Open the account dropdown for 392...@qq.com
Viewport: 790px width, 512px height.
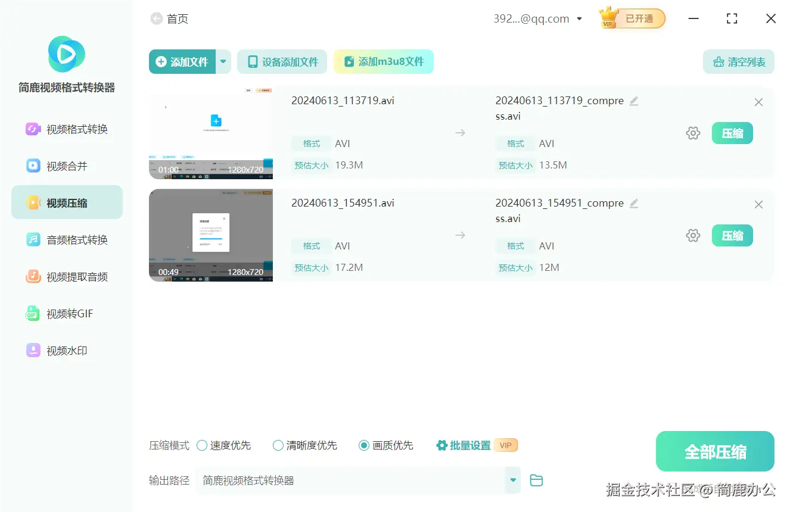pos(579,18)
